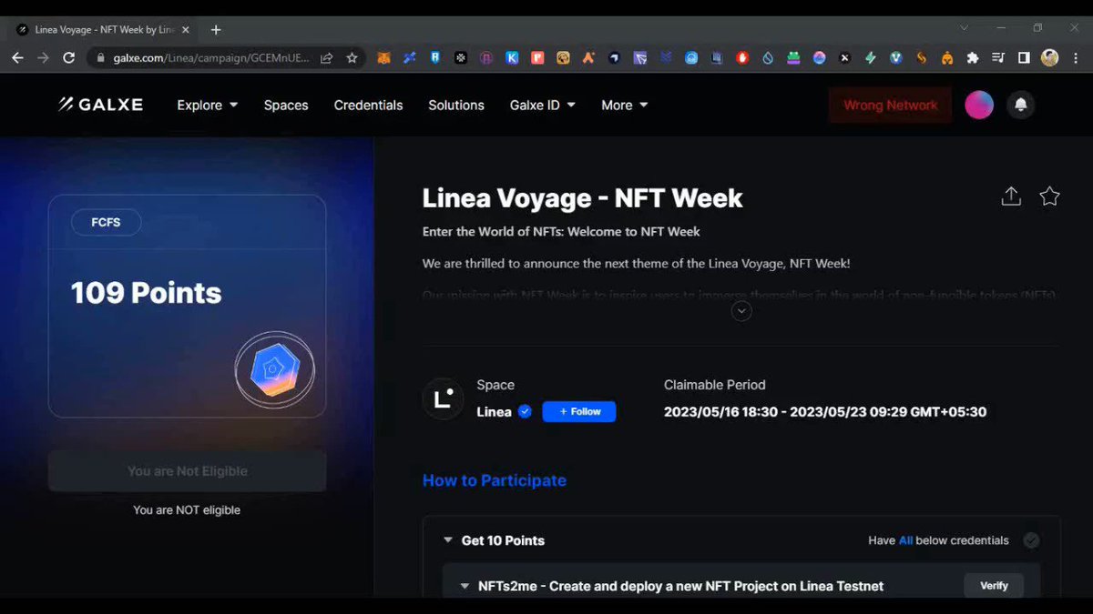Click 109 Points text
The width and height of the screenshot is (1093, 614).
point(146,293)
